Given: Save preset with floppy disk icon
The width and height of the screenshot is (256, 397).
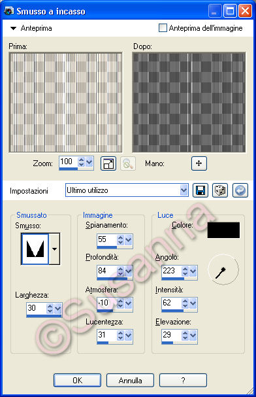Looking at the screenshot, I should coord(200,190).
